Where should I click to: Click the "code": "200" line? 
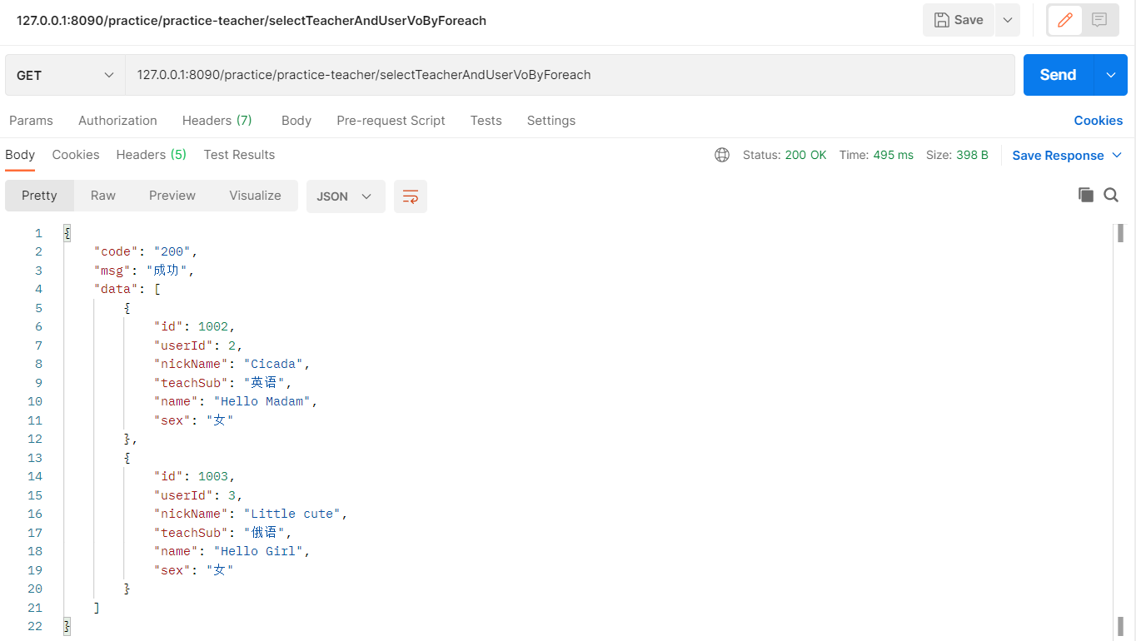tap(146, 251)
